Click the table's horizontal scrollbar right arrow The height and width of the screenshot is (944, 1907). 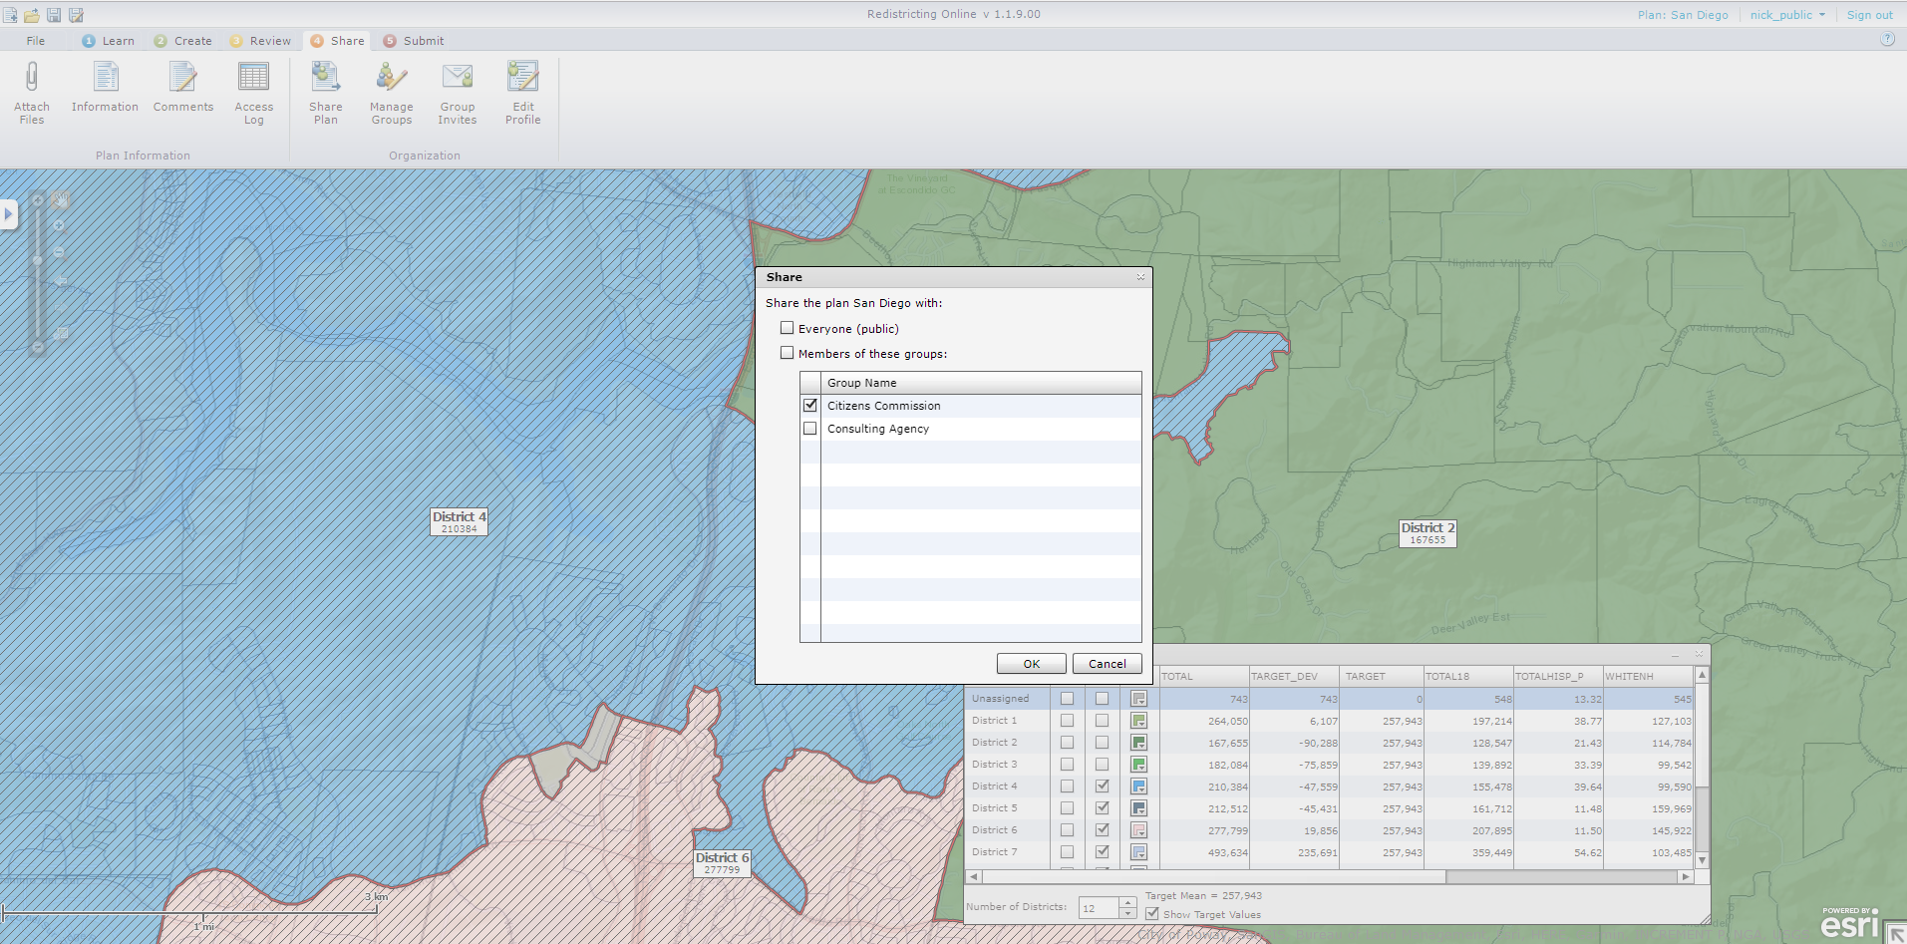pos(1686,877)
